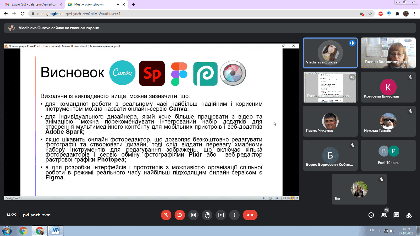Click the Photopea logo on the slide
The width and height of the screenshot is (420, 236).
pyautogui.click(x=205, y=74)
